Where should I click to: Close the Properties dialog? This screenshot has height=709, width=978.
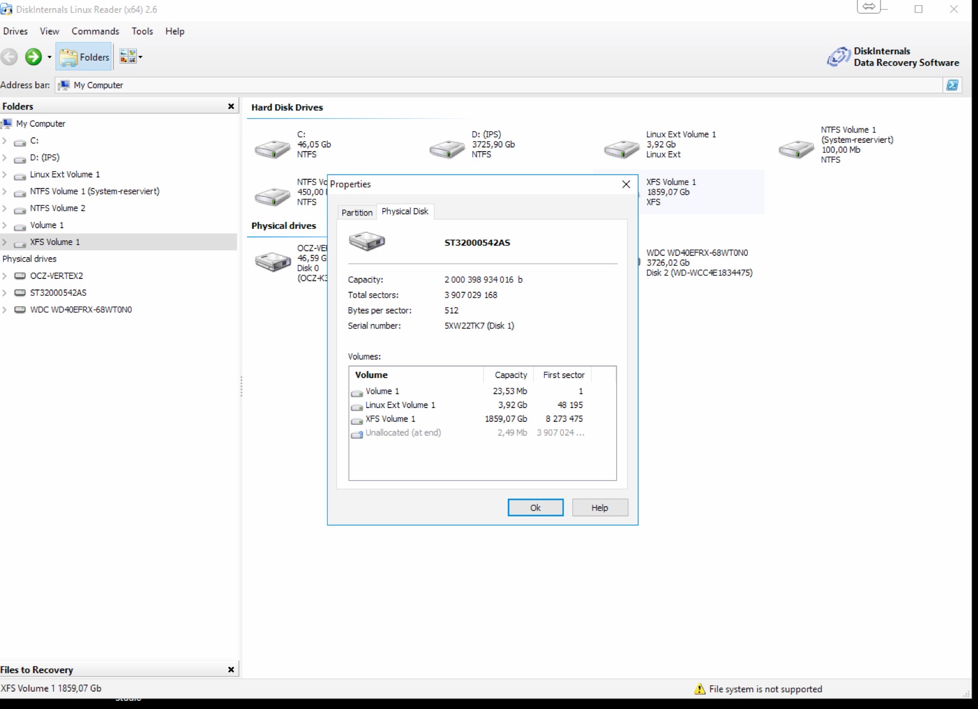coord(626,184)
